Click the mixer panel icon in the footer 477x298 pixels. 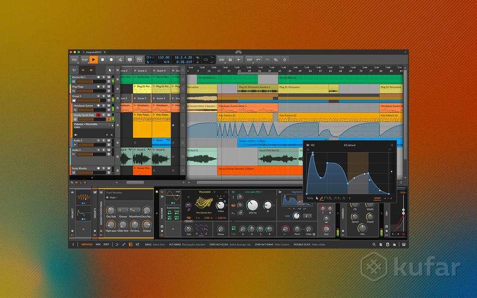[137, 245]
